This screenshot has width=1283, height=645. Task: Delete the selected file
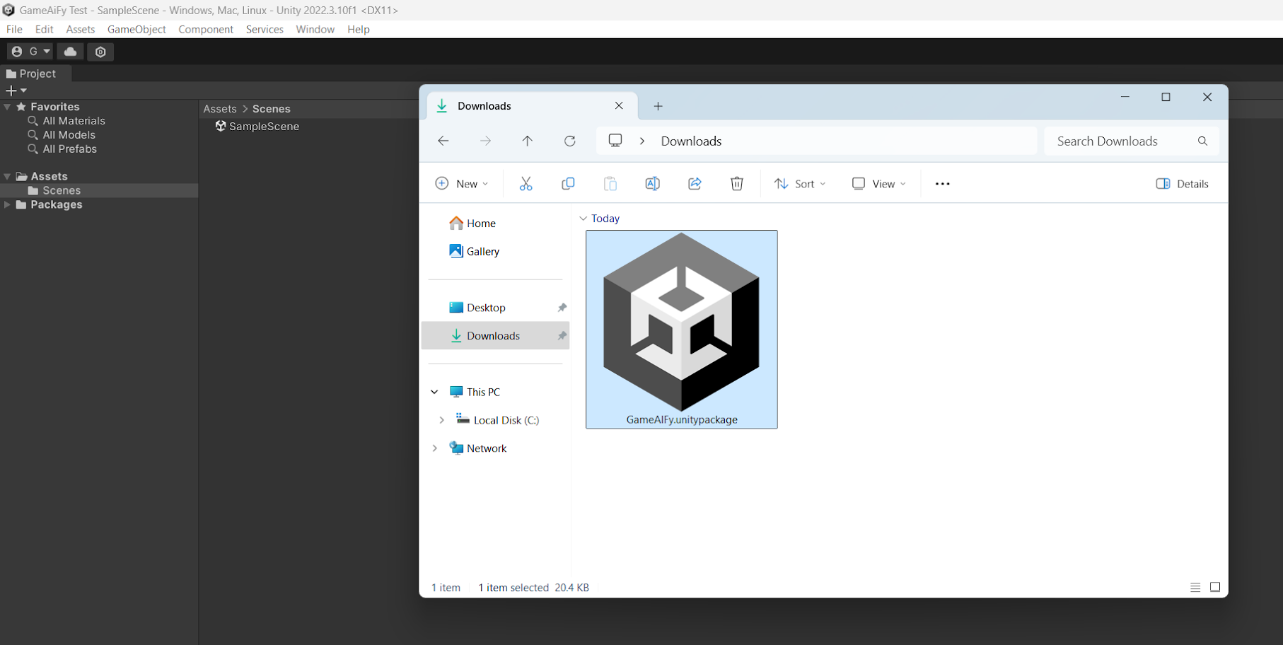coord(737,184)
